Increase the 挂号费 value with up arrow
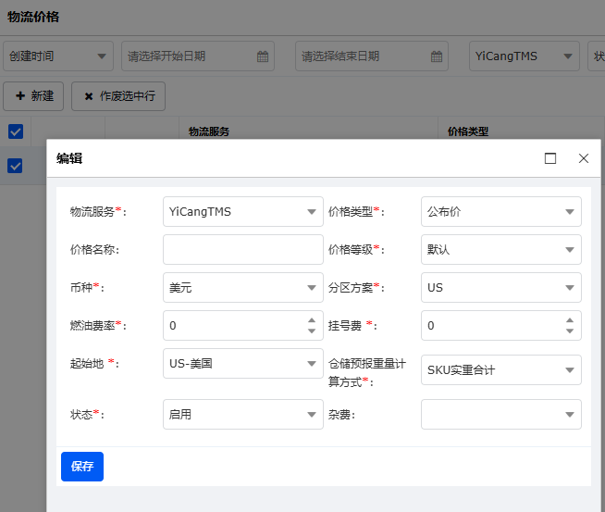The image size is (605, 512). [570, 320]
